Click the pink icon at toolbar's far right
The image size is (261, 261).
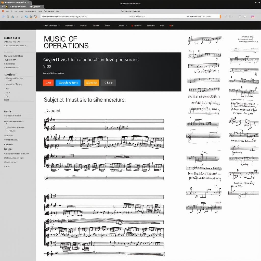coord(253,17)
